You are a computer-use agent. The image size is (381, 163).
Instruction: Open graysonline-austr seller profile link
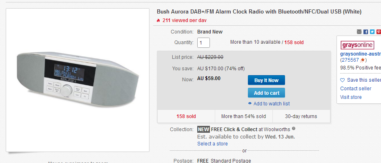[x=361, y=54]
